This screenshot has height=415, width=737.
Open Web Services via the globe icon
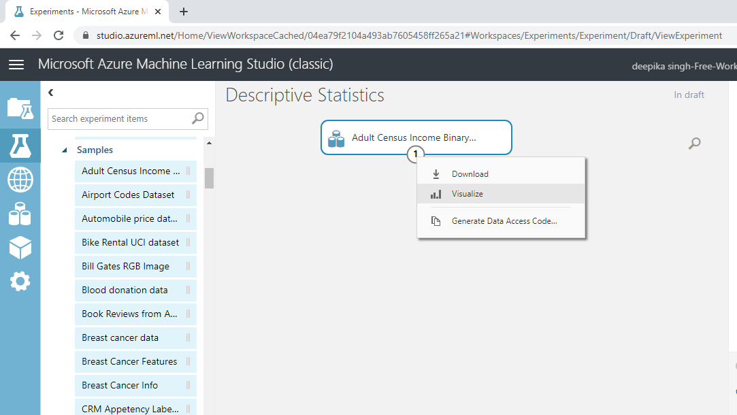tap(20, 180)
